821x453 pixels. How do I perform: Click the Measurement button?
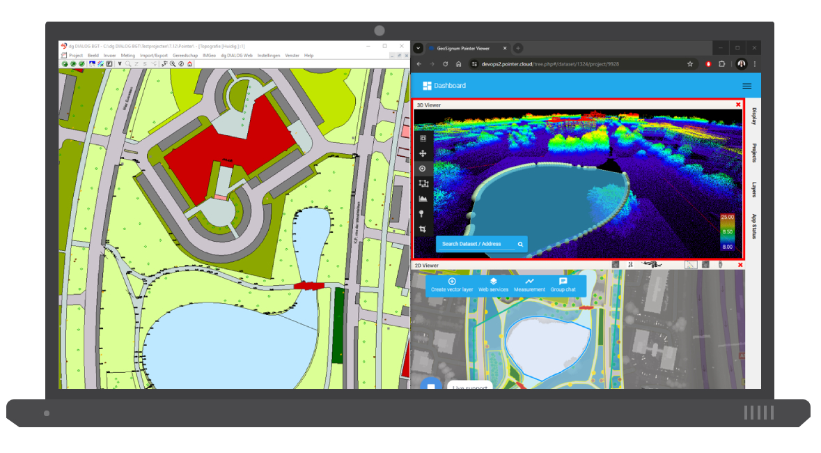pyautogui.click(x=529, y=284)
